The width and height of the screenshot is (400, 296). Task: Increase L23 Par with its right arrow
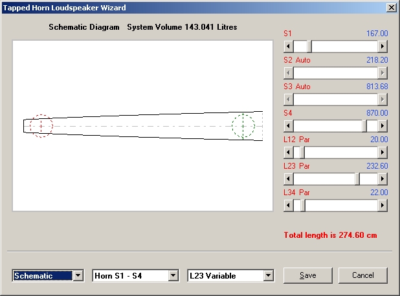(x=382, y=179)
